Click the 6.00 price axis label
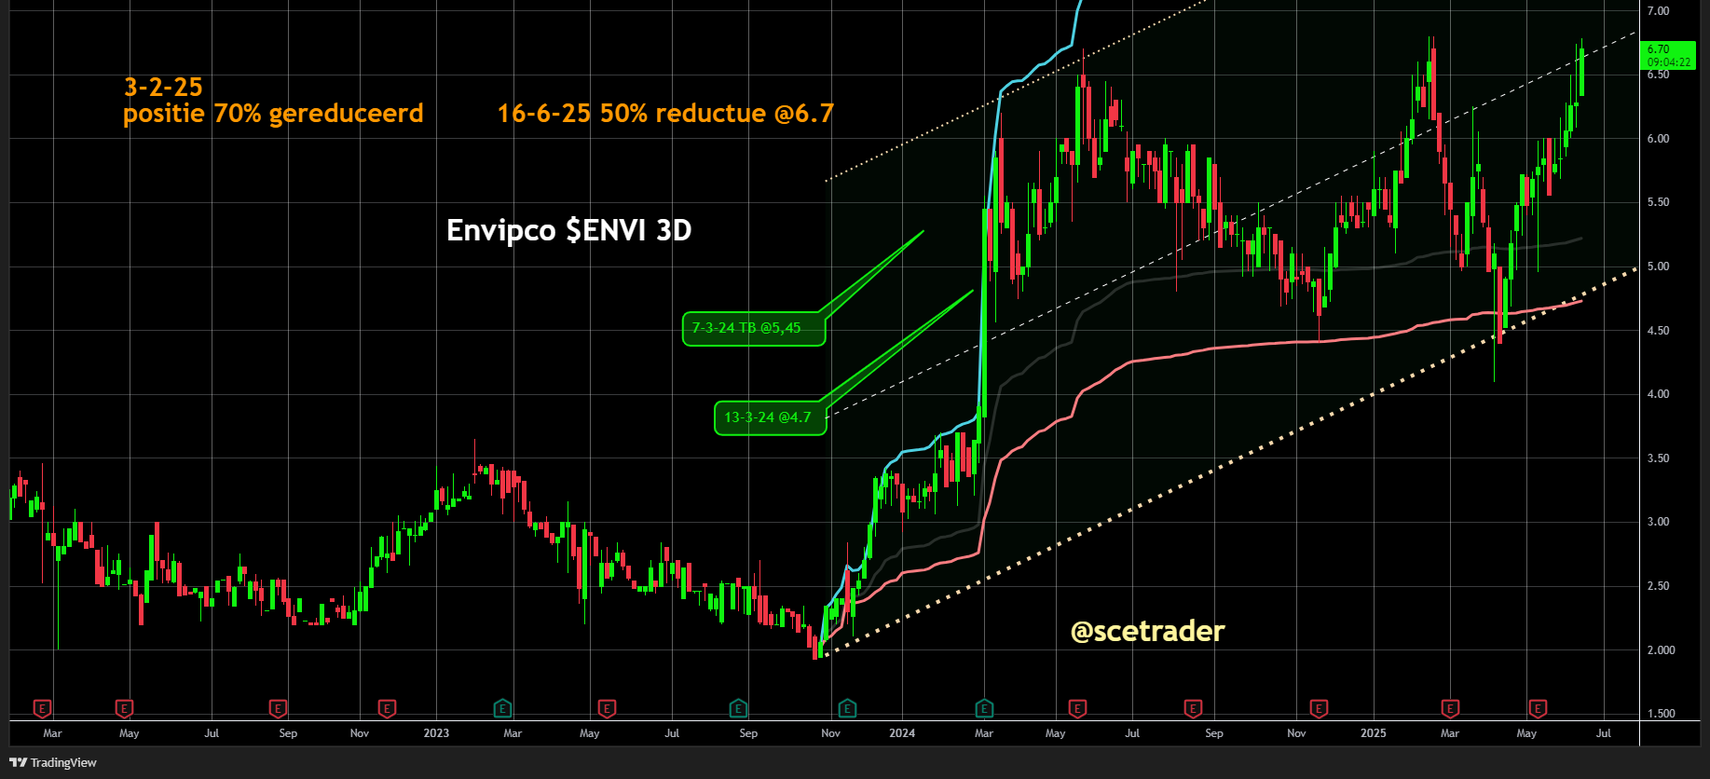The height and width of the screenshot is (779, 1710). tap(1658, 139)
